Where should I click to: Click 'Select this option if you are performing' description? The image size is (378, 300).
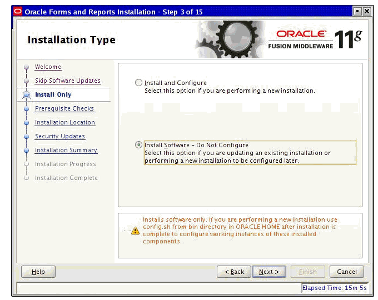click(230, 91)
